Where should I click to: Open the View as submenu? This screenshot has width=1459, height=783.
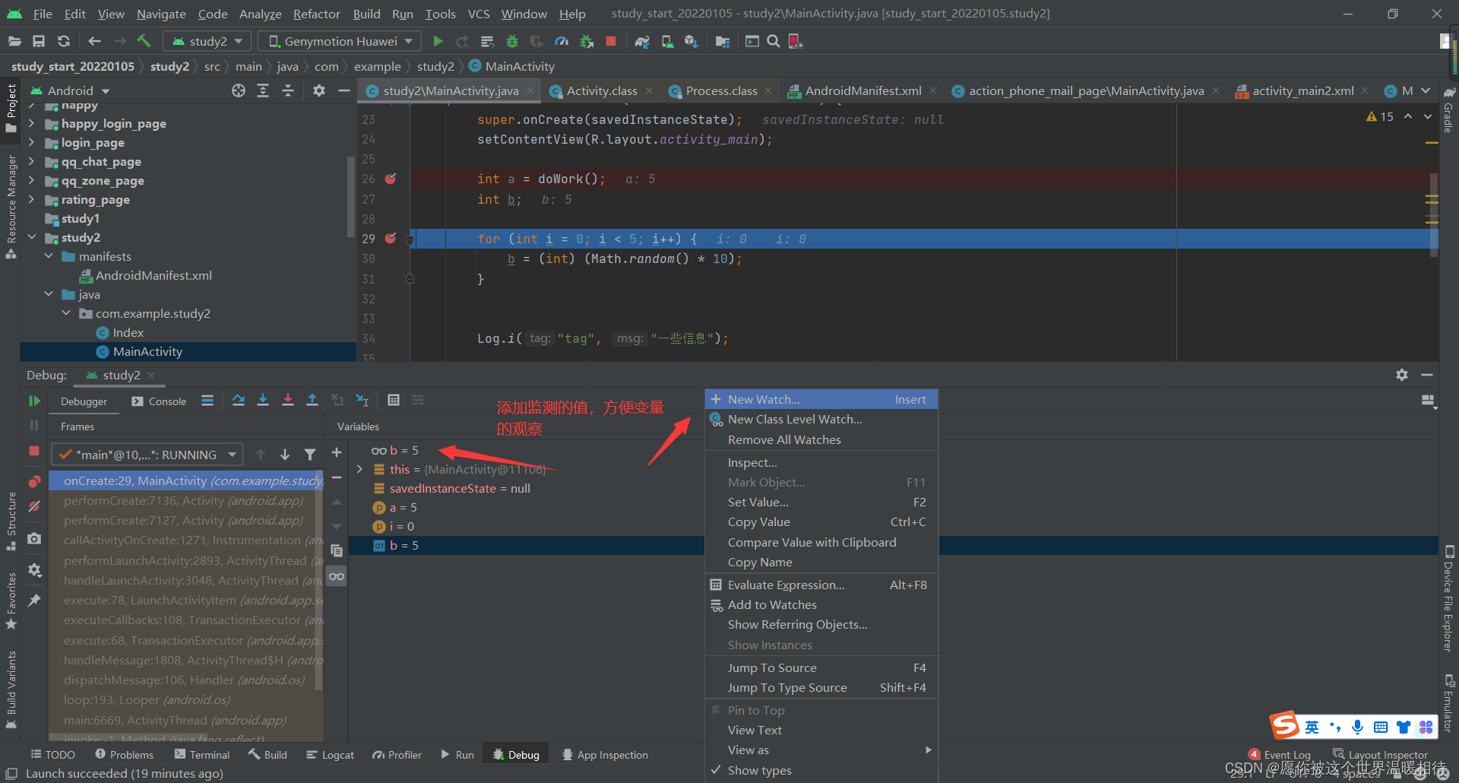click(821, 750)
